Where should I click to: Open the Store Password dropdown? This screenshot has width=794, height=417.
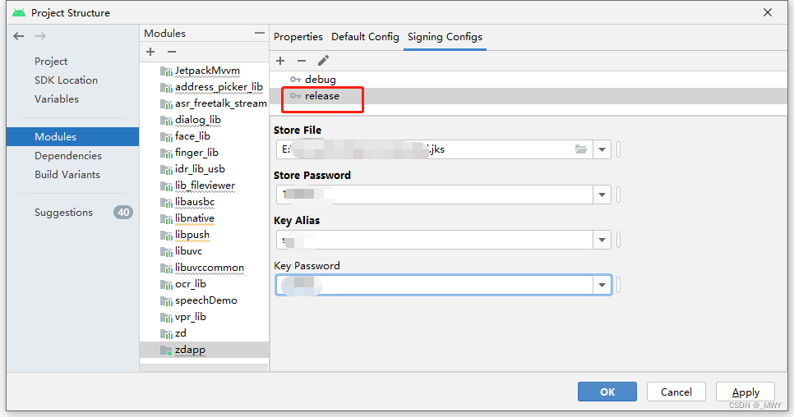click(602, 195)
